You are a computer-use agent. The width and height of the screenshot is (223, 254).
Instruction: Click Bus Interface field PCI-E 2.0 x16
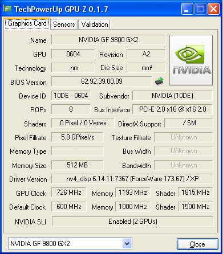(172, 109)
